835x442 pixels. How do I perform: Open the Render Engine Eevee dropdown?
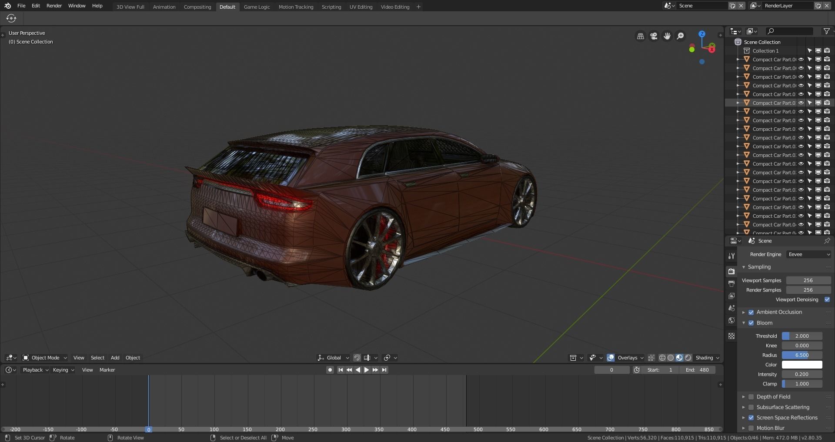pos(808,254)
